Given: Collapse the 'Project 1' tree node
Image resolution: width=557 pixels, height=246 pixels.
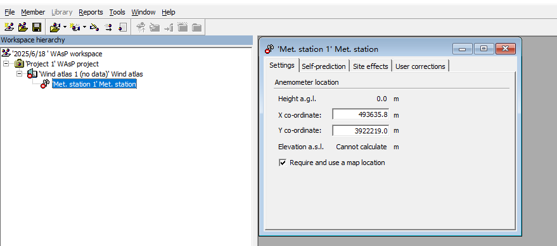Looking at the screenshot, I should coord(6,64).
